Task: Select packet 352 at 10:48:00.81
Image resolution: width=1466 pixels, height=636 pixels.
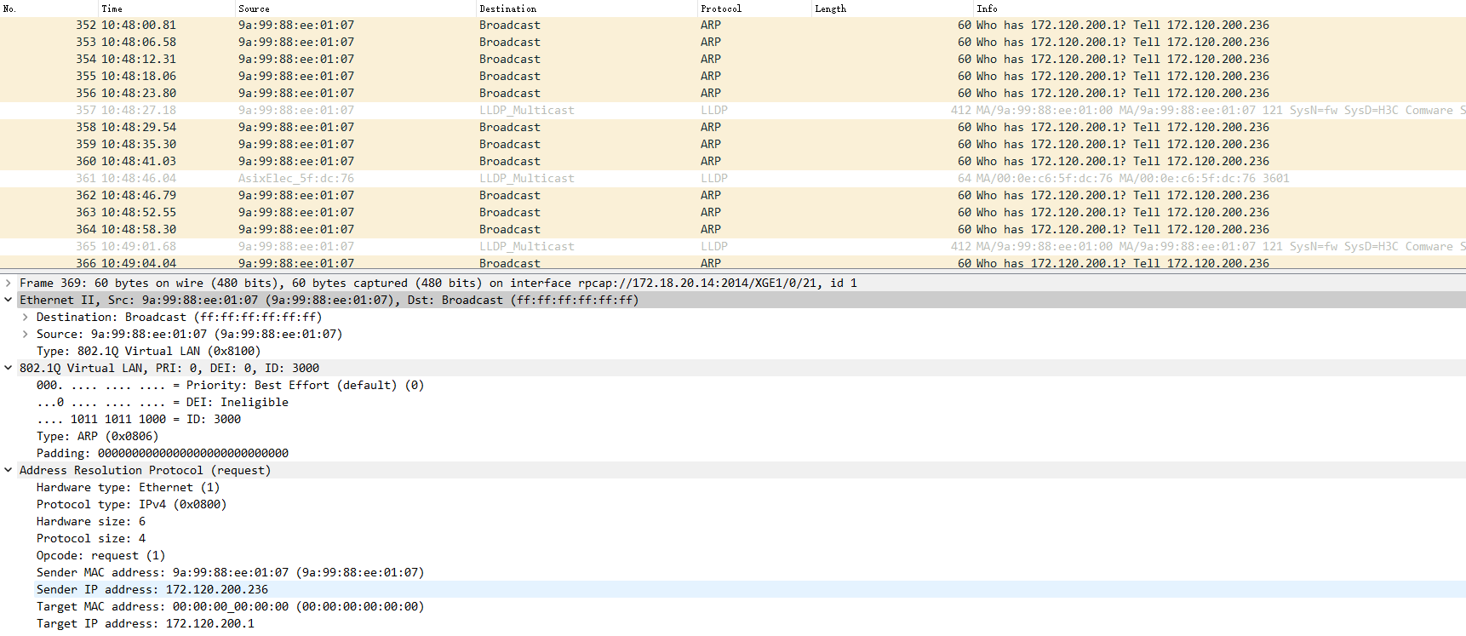Action: click(733, 26)
